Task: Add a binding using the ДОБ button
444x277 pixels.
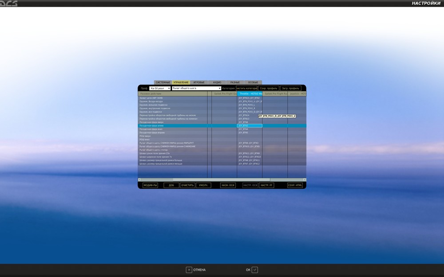Action: (x=171, y=185)
